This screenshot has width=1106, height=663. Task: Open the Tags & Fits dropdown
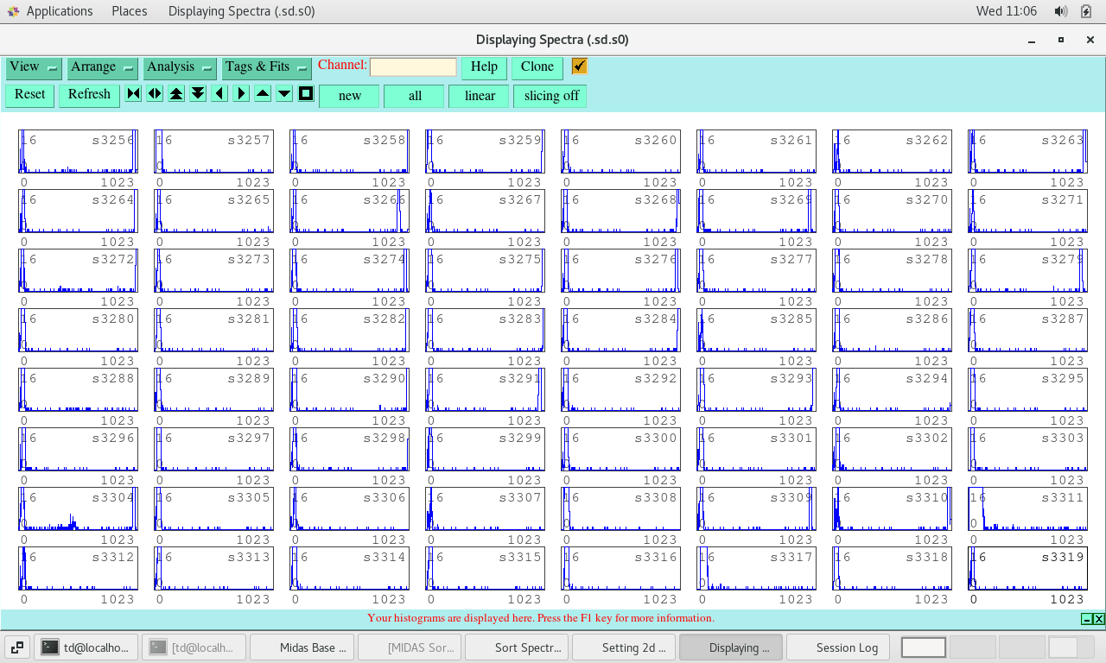tap(266, 67)
